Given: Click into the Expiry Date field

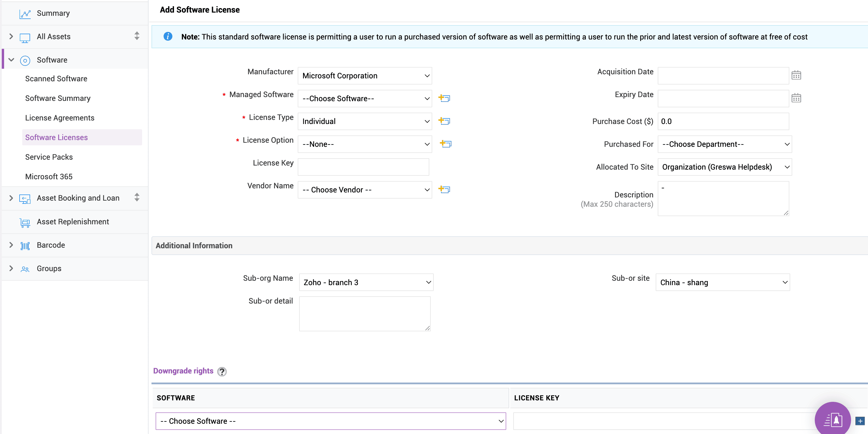Looking at the screenshot, I should (x=724, y=98).
